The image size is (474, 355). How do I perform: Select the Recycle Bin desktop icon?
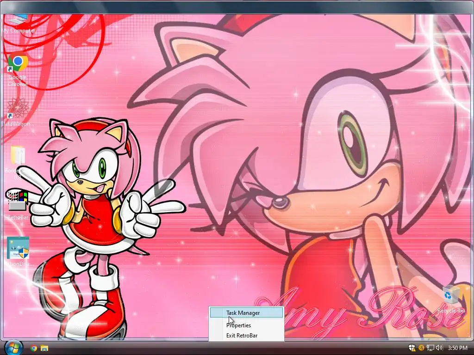point(451,299)
